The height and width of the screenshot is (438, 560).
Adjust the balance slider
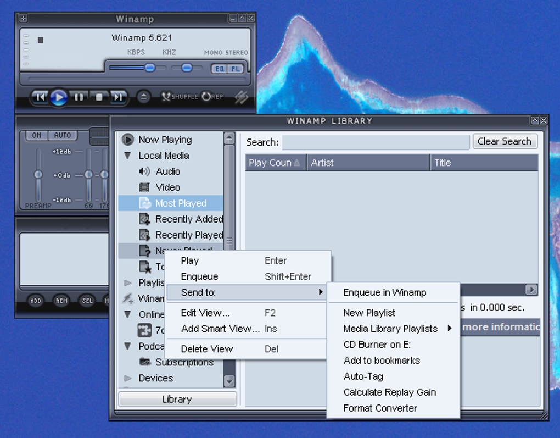point(187,68)
